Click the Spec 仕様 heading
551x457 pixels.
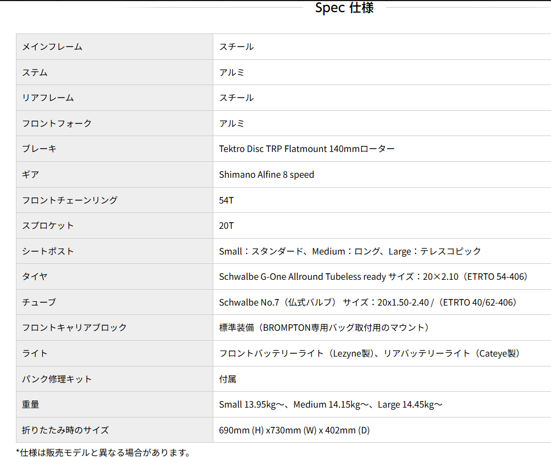click(x=344, y=8)
